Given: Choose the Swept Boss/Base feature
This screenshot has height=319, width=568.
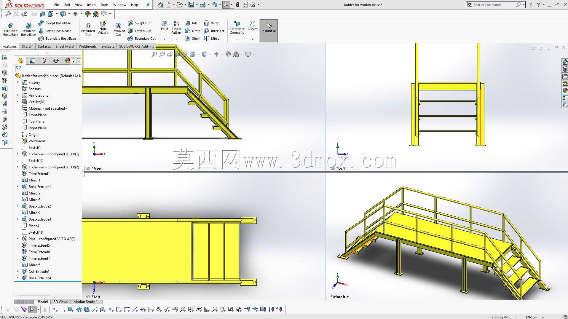Looking at the screenshot, I should click(55, 23).
